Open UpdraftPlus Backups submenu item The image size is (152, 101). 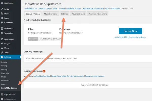pos(9,88)
